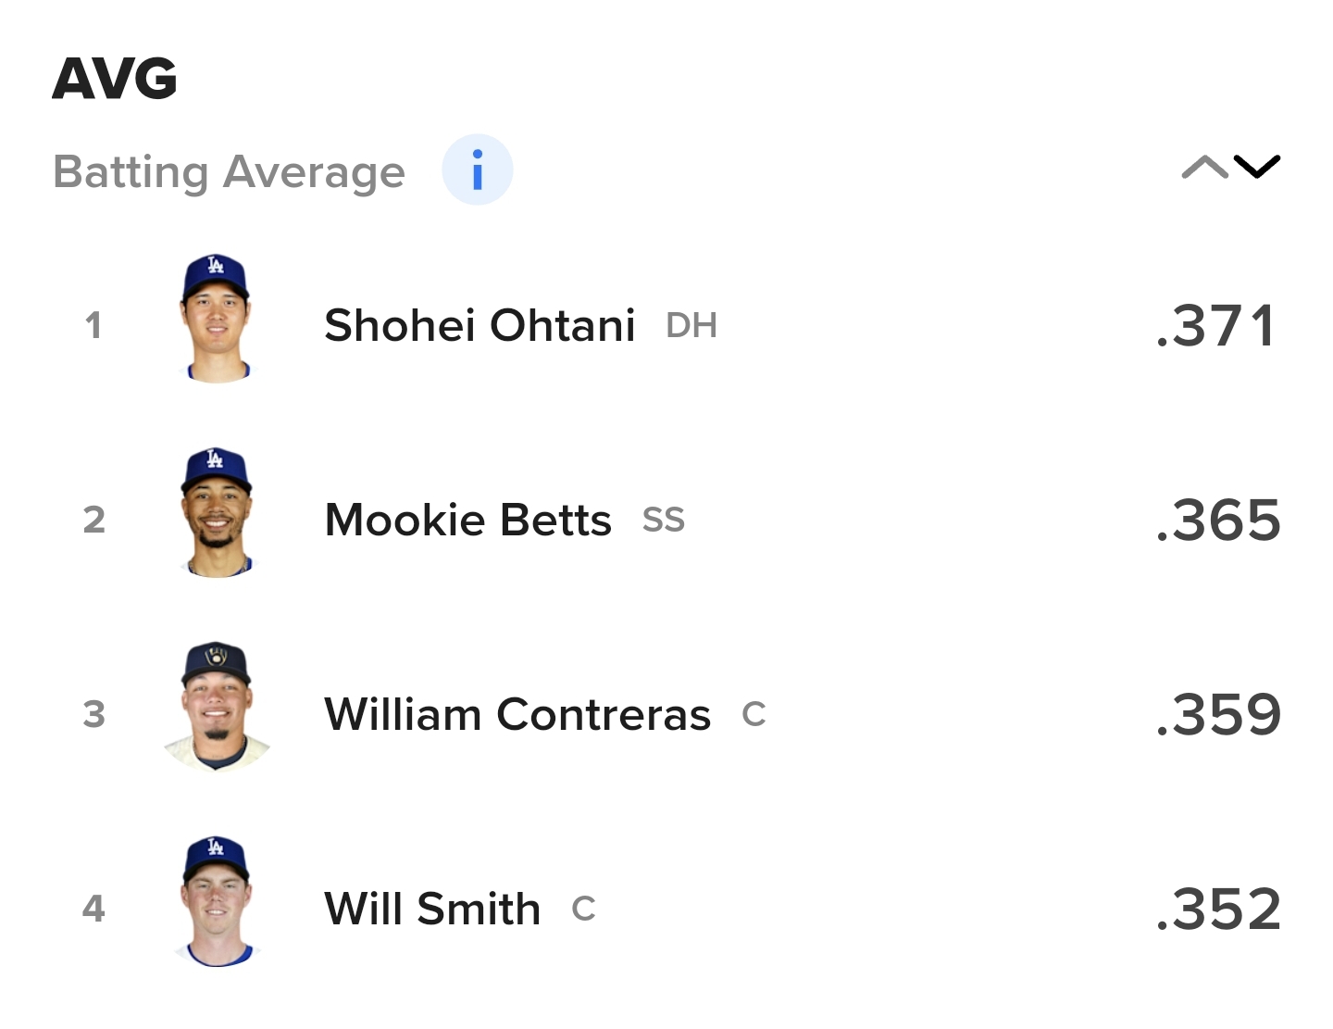Screen dimensions: 1333x1029
Task: Select the AVG heading
Action: point(115,79)
